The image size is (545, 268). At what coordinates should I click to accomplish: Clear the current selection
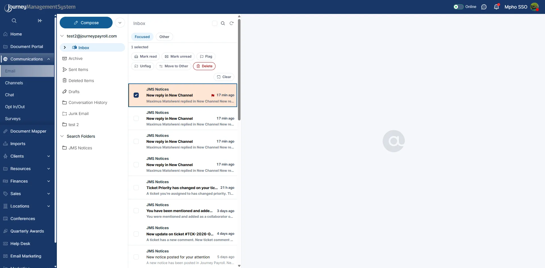[x=224, y=77]
